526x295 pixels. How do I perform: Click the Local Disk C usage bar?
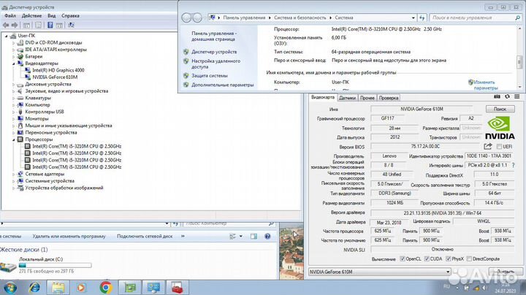[55, 266]
